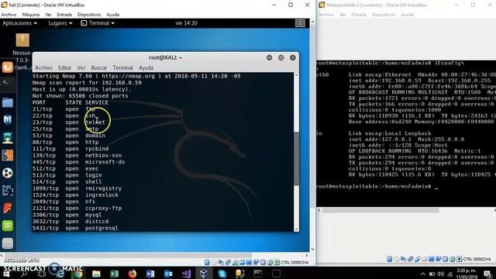Click 'netbios-ssn' service in nmap output
The width and height of the screenshot is (496, 279).
103,155
